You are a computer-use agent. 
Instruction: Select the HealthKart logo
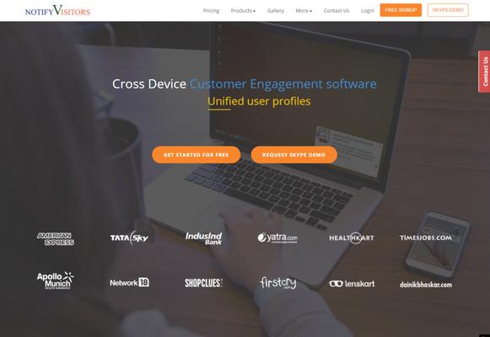pos(351,238)
